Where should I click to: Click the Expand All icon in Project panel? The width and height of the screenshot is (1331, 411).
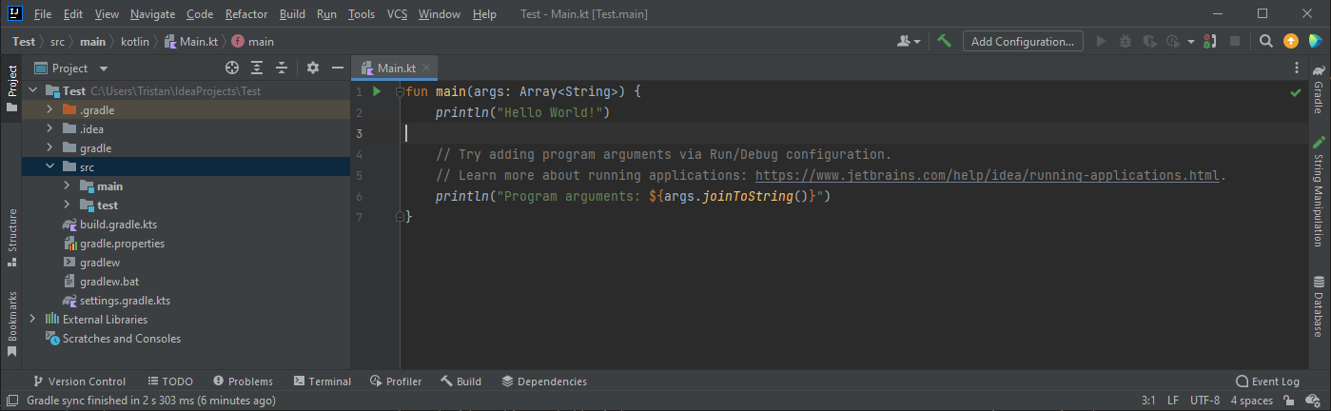[257, 68]
